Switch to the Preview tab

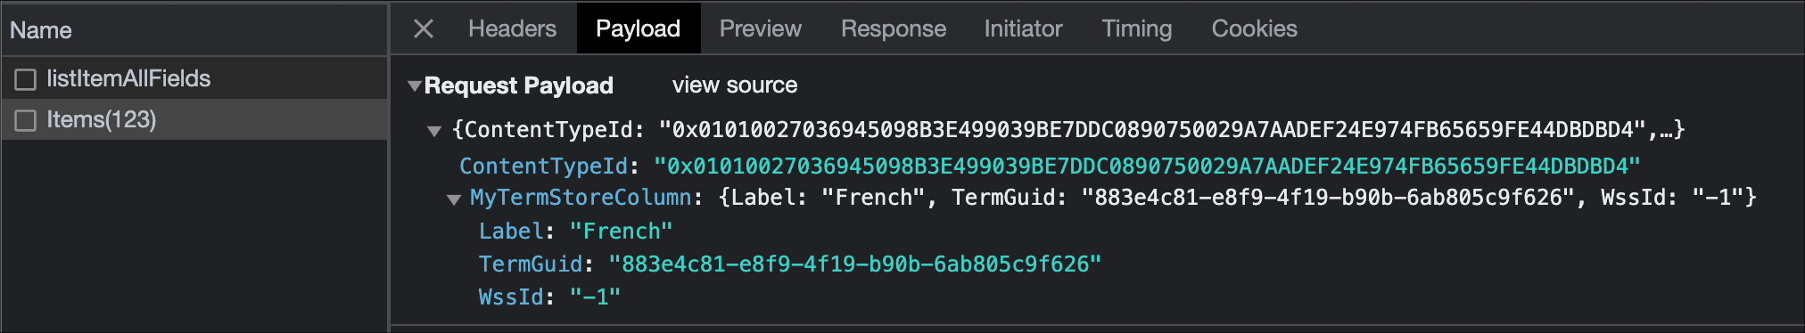tap(760, 28)
